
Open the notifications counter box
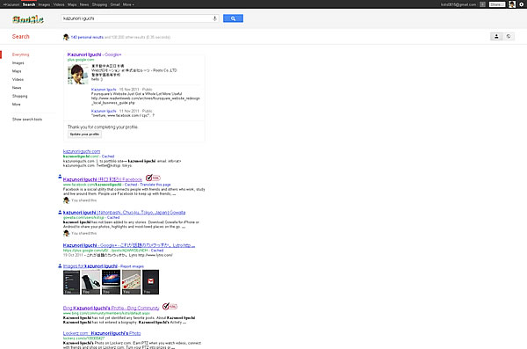[x=482, y=4]
